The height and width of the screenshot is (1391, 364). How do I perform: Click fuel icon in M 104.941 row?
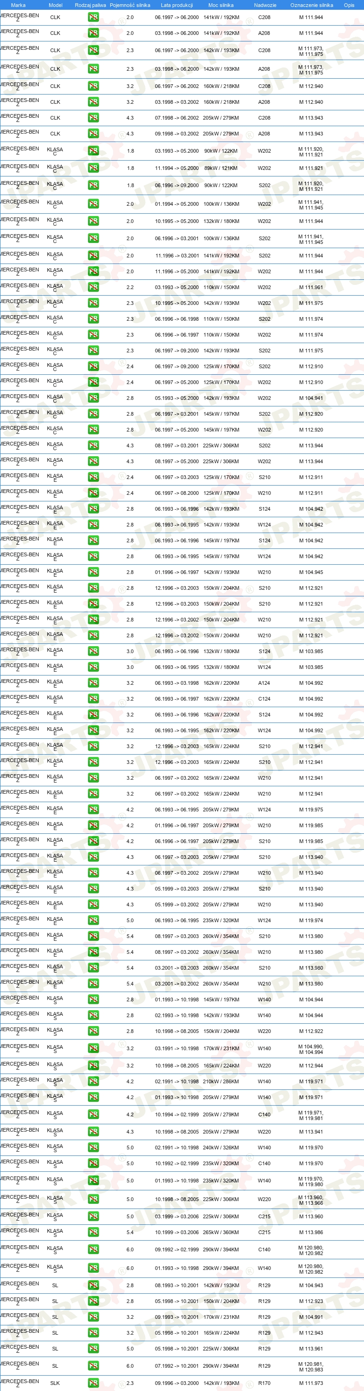[x=94, y=398]
